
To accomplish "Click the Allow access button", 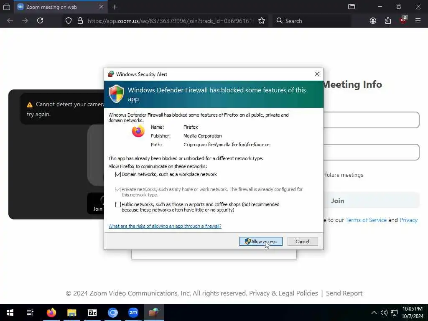I will point(261,241).
